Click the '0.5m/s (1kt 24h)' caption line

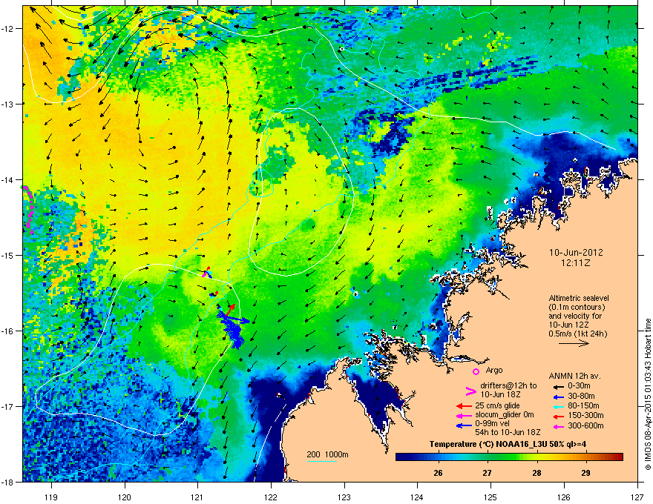coord(577,334)
